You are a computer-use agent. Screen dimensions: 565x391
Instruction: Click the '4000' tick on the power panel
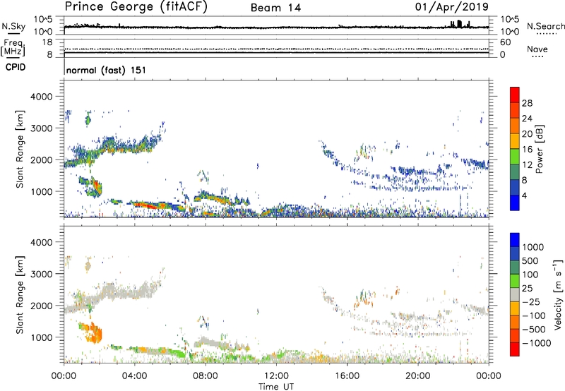(x=42, y=97)
